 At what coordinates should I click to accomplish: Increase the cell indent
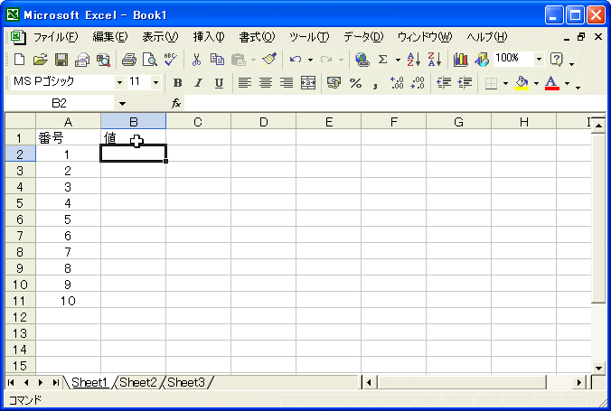click(x=465, y=82)
